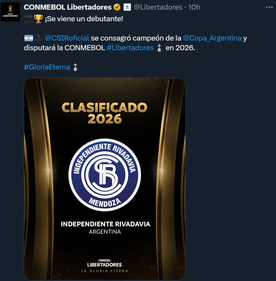Click the TOP arrow emoji

[39, 38]
